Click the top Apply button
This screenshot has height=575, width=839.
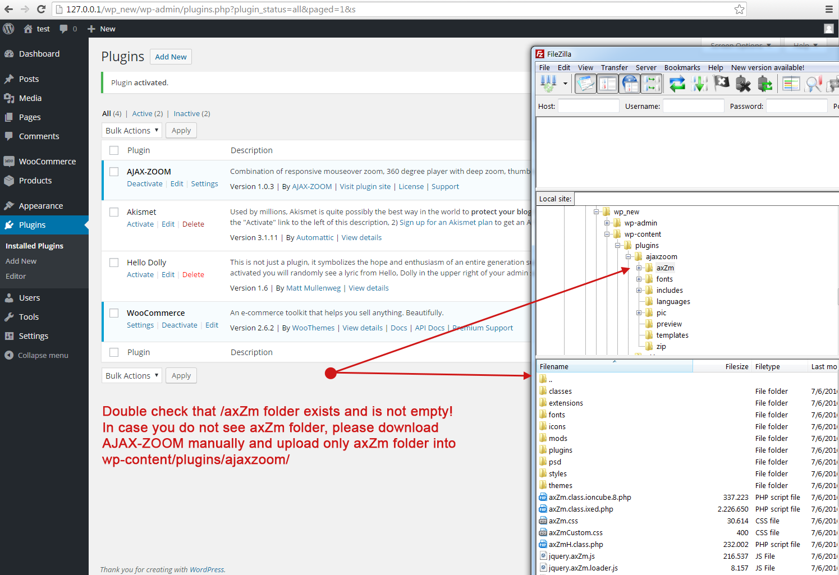181,131
